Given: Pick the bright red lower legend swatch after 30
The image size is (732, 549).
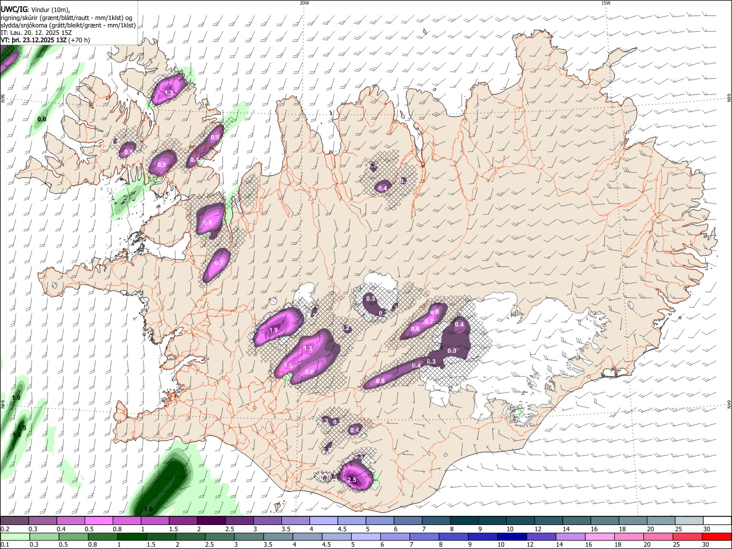Looking at the screenshot, I should pos(717,536).
